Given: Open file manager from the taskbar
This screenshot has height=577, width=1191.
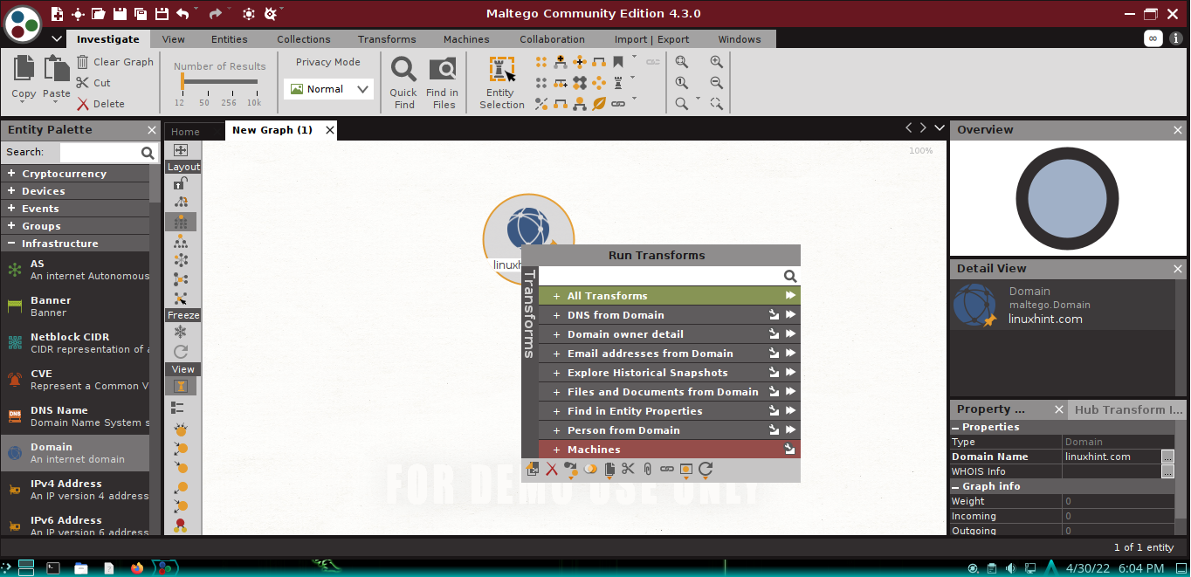Looking at the screenshot, I should (x=80, y=567).
